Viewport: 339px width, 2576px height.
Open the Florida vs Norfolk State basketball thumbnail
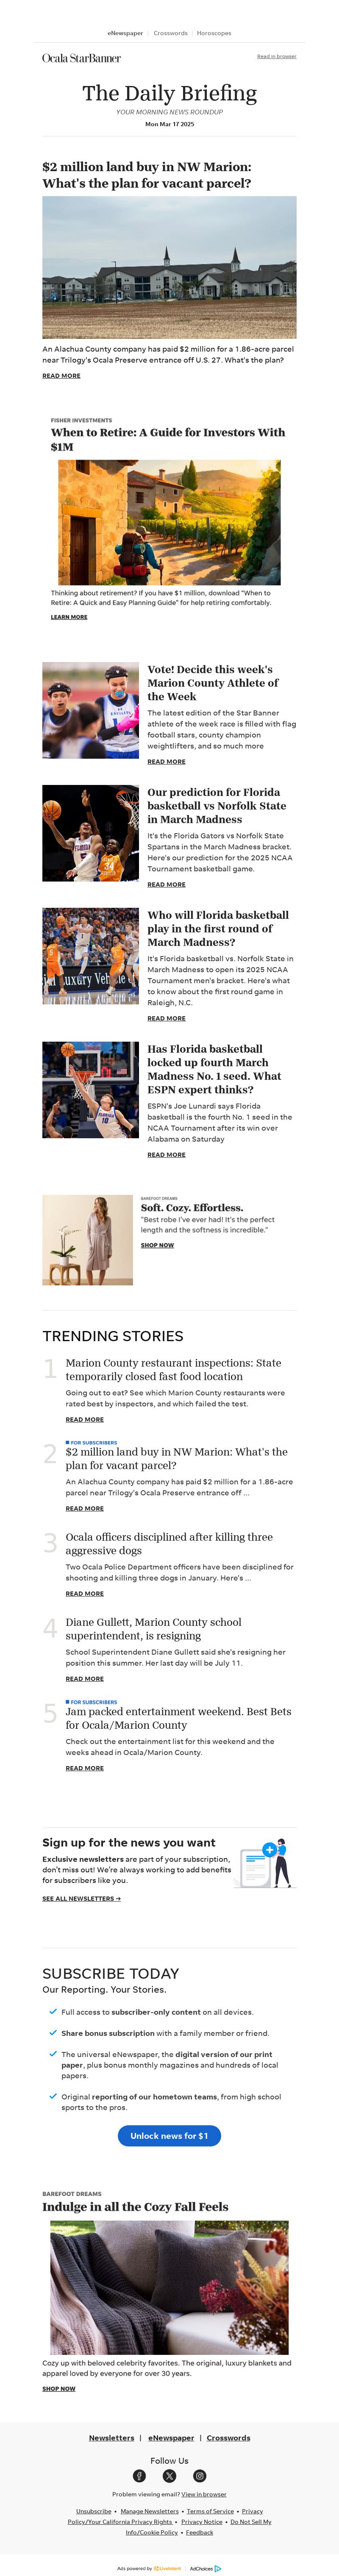click(90, 833)
